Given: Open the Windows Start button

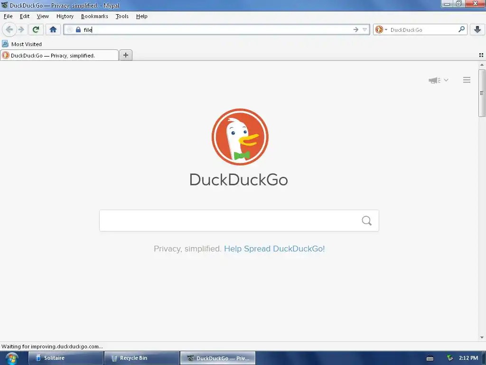Looking at the screenshot, I should coord(12,358).
